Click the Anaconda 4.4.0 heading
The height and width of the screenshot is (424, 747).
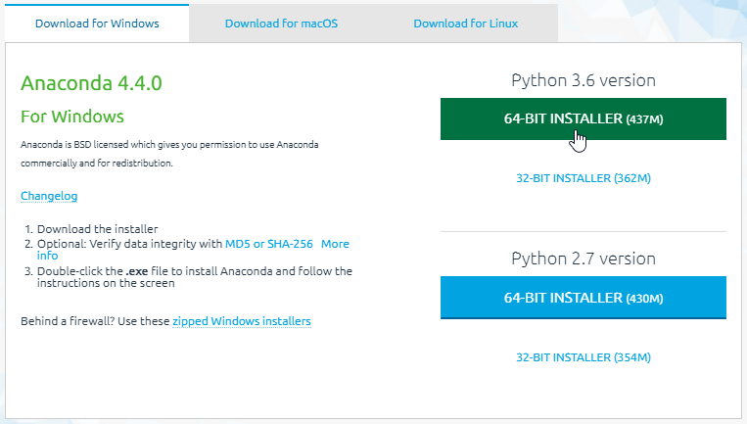tap(91, 82)
